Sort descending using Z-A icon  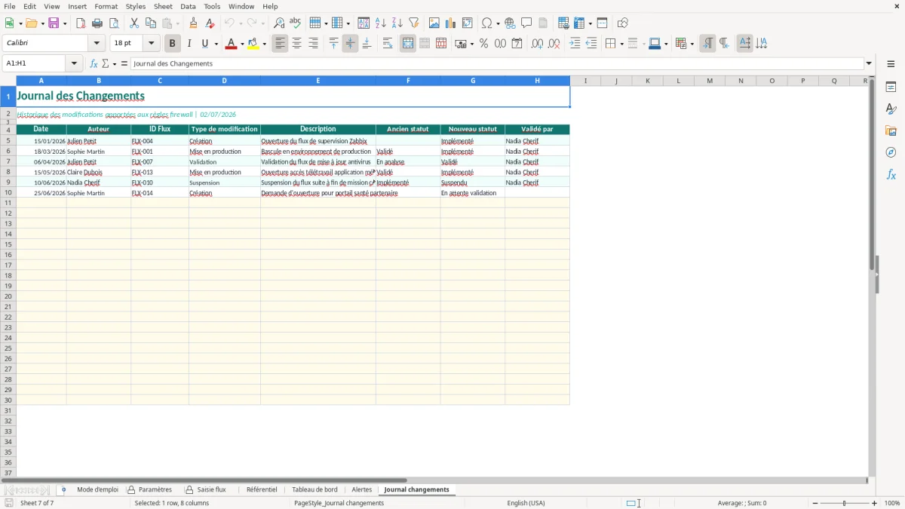pyautogui.click(x=397, y=23)
